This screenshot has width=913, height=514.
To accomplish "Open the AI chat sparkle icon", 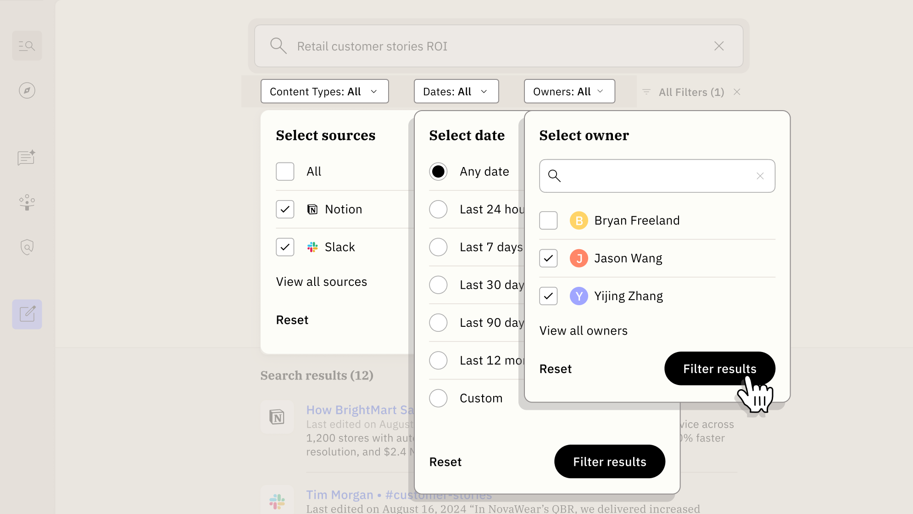I will (x=27, y=157).
